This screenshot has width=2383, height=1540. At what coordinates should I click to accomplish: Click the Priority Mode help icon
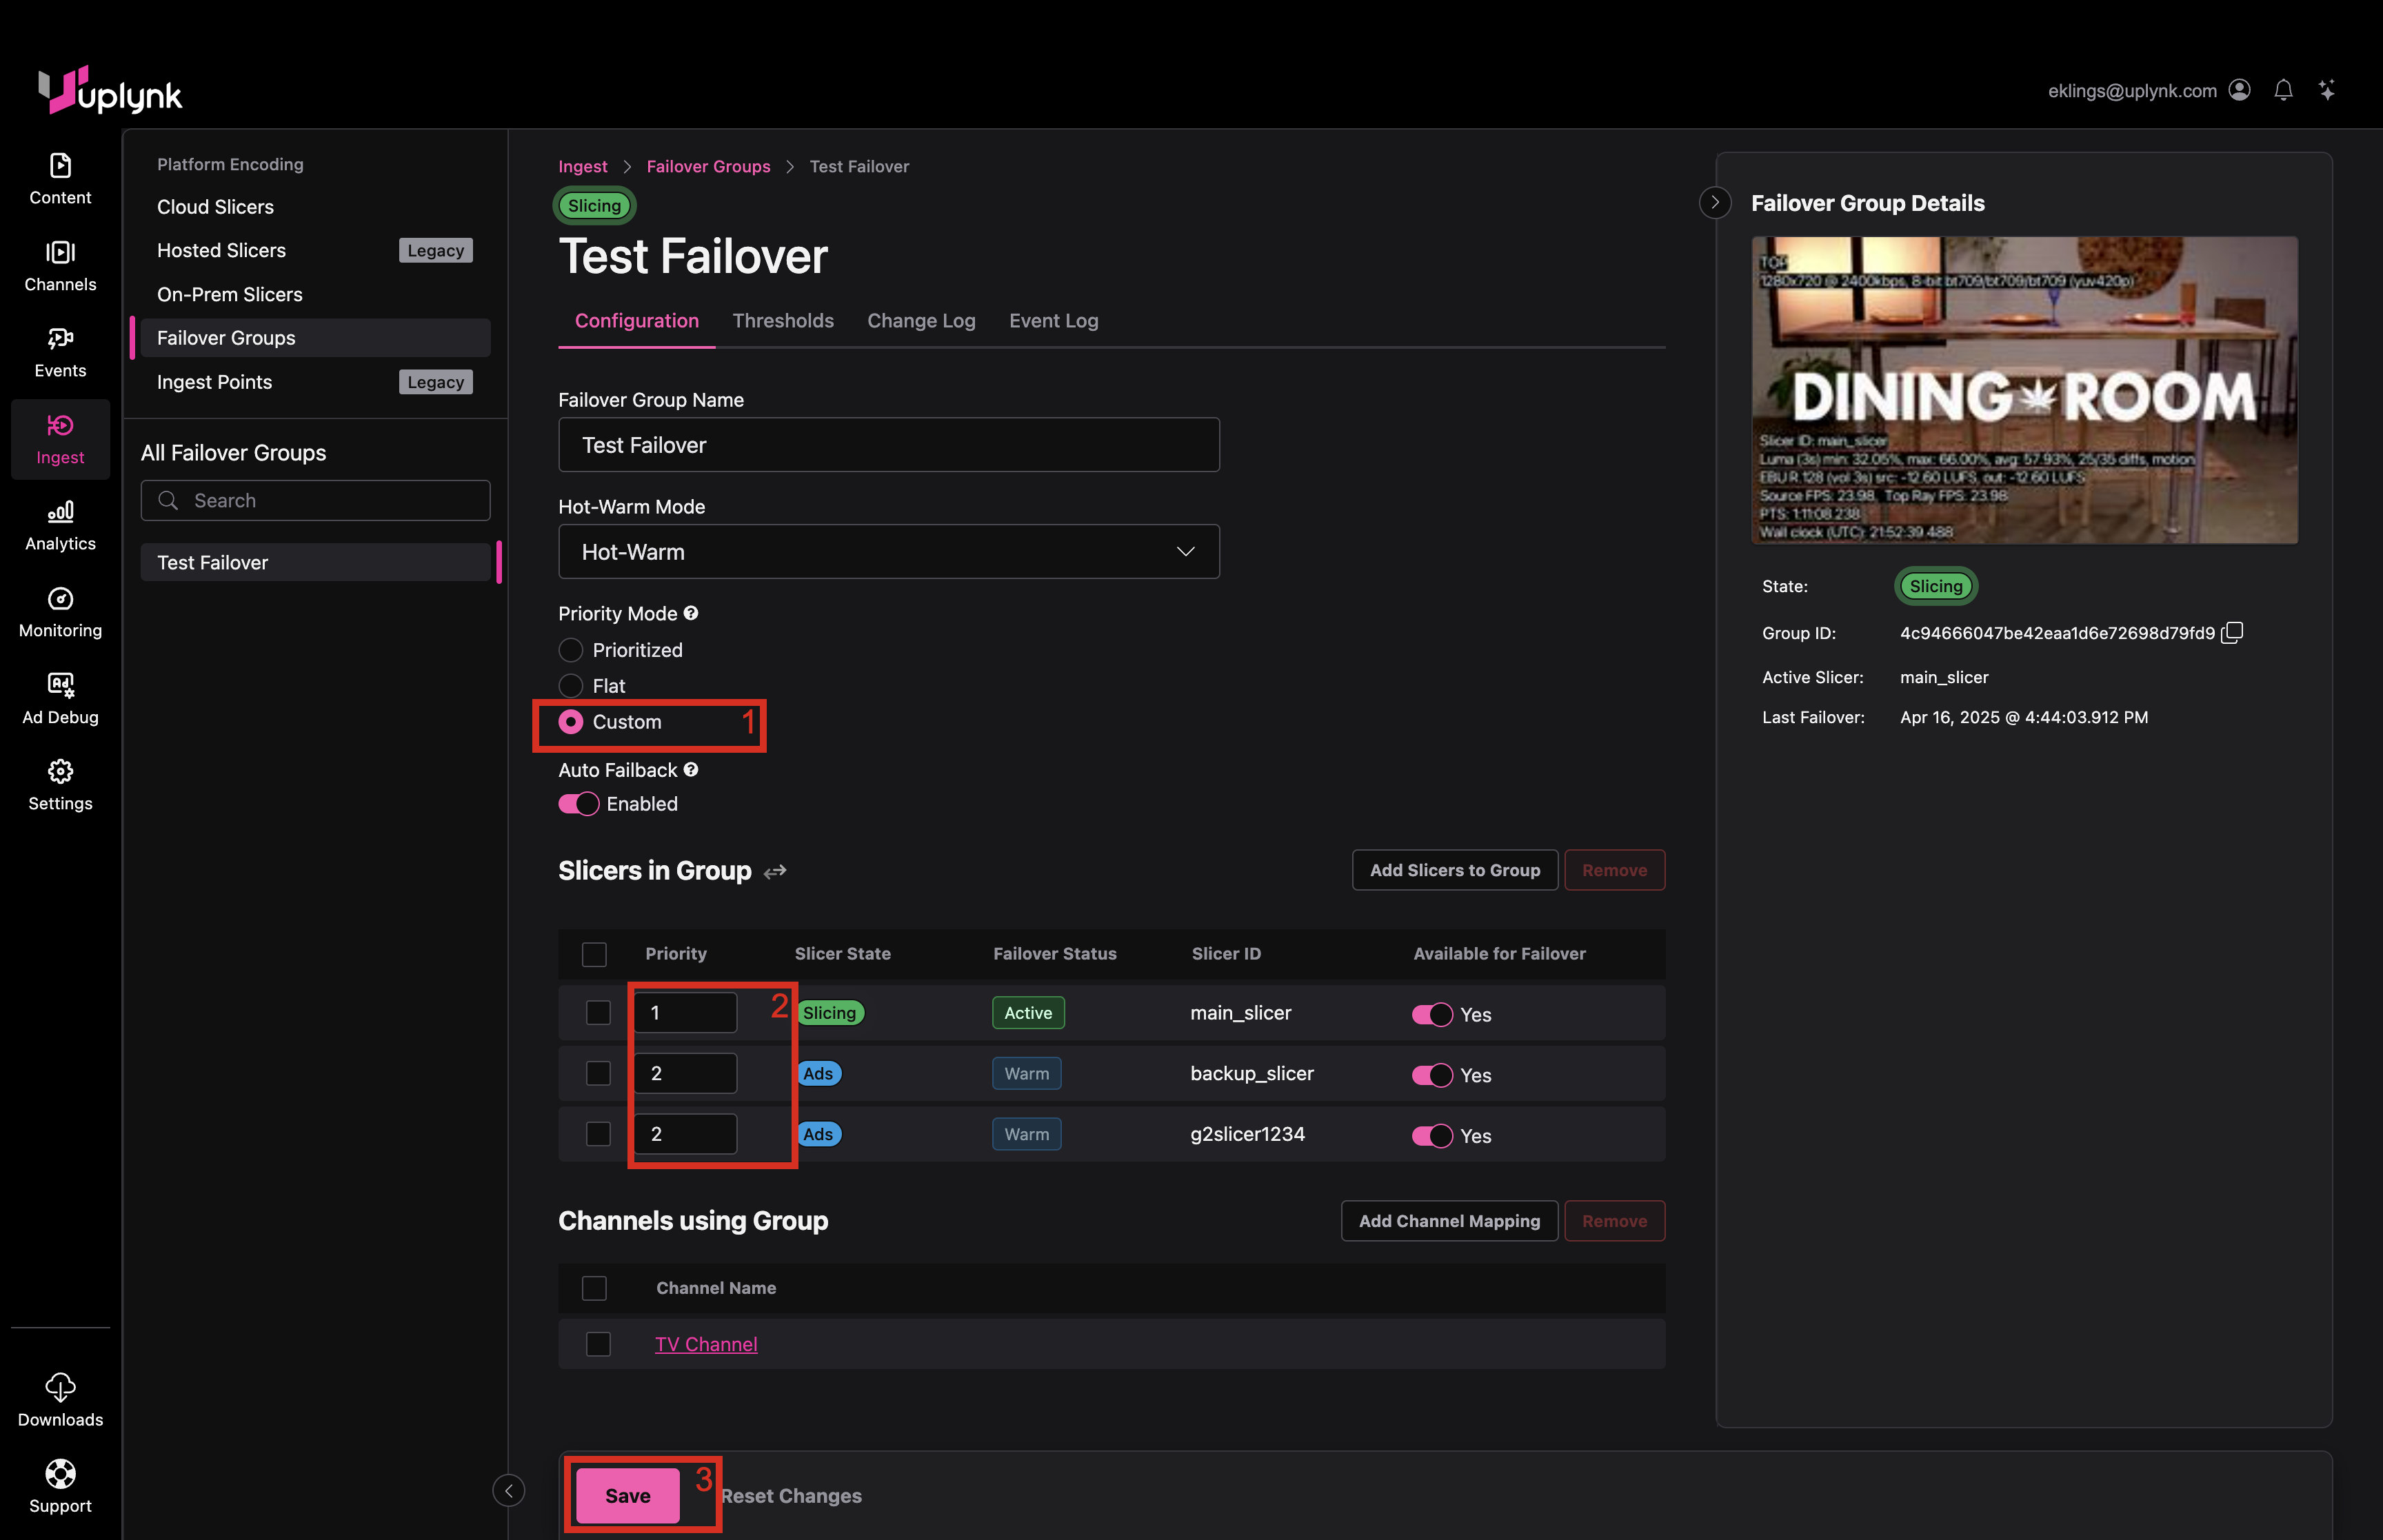pos(691,613)
